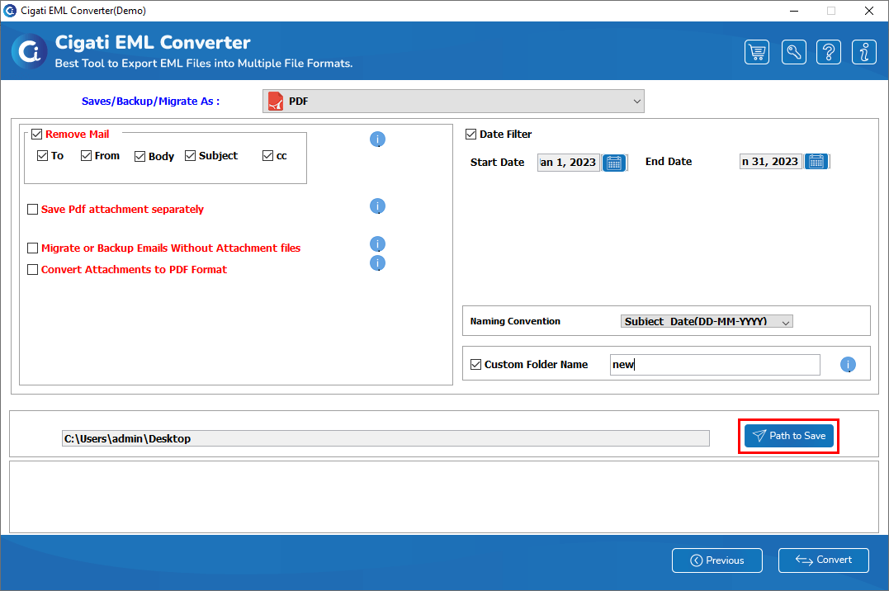This screenshot has width=889, height=591.
Task: Click the Cigati EML Converter heading
Action: (153, 43)
